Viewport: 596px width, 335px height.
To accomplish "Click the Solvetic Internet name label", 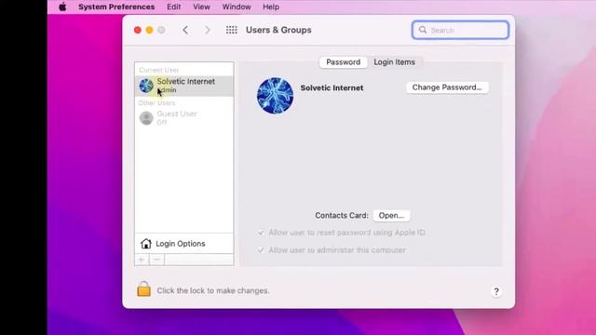I will 332,87.
